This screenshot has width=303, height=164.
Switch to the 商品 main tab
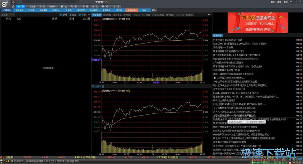tap(74, 6)
